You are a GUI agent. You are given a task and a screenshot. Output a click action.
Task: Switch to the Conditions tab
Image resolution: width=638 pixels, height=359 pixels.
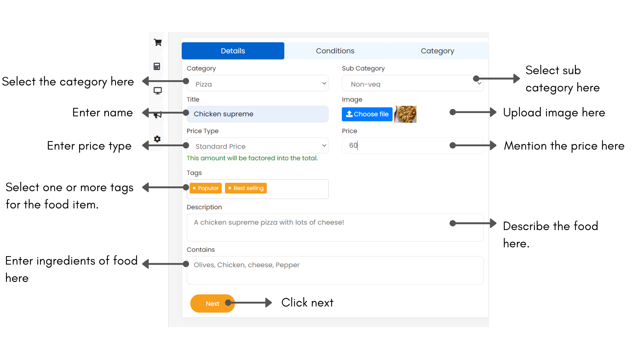pyautogui.click(x=335, y=51)
